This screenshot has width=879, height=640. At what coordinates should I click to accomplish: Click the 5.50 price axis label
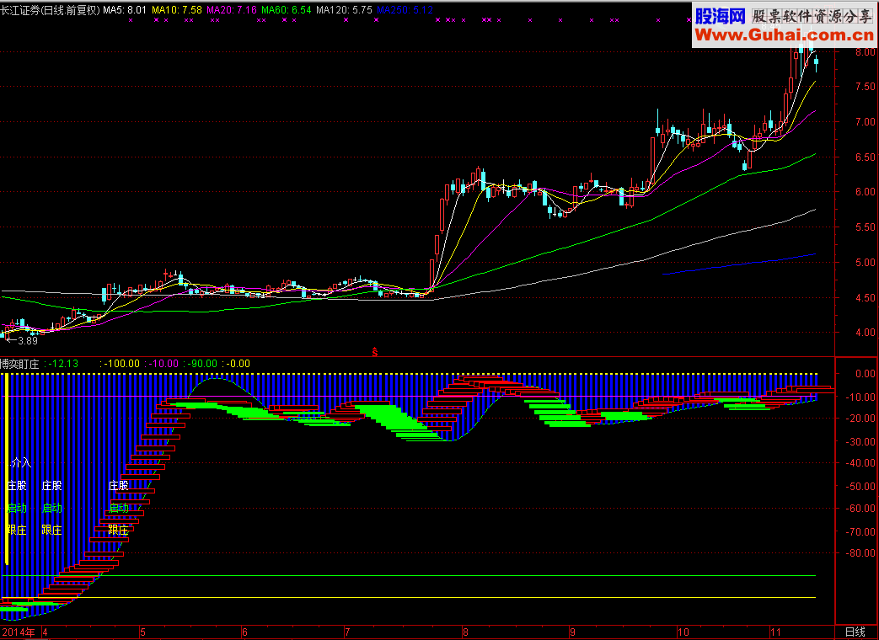click(866, 227)
